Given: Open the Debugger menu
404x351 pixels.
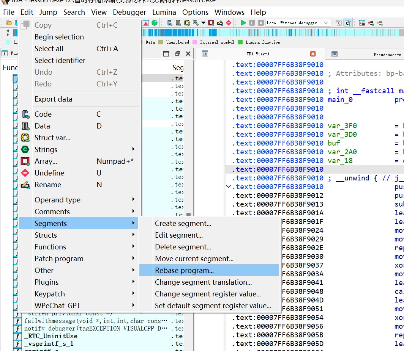Looking at the screenshot, I should pos(129,13).
